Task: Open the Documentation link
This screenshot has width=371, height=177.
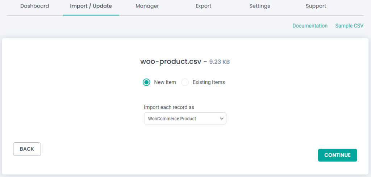Action: click(310, 26)
